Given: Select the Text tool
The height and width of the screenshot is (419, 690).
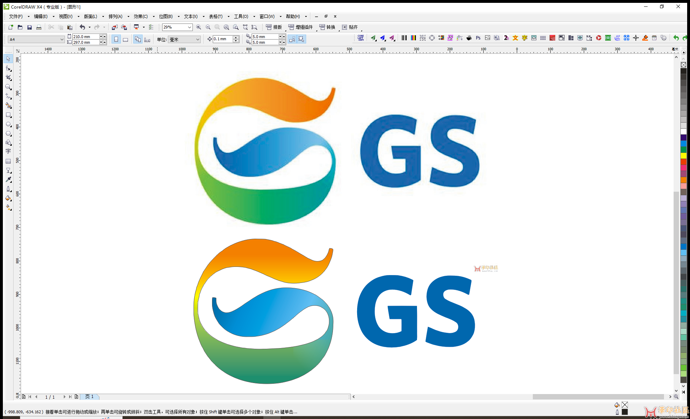Looking at the screenshot, I should click(x=8, y=151).
